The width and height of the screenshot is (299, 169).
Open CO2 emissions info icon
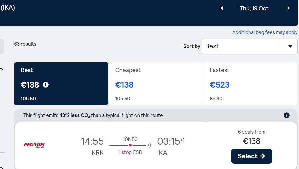coord(286,115)
